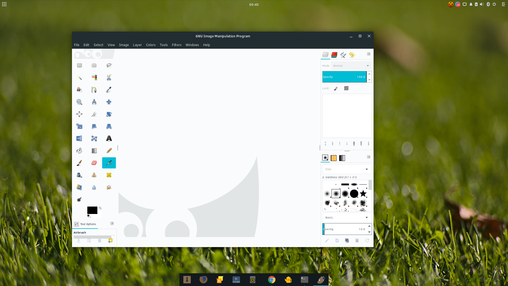The image size is (508, 286).
Task: Select the Dodge/Burn tool
Action: click(79, 199)
